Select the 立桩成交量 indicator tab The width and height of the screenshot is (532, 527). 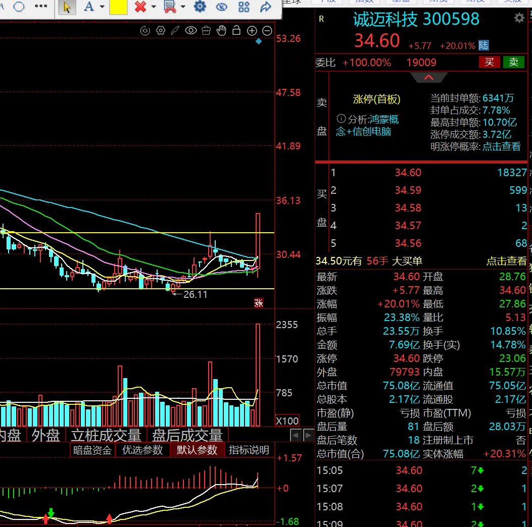click(x=106, y=435)
